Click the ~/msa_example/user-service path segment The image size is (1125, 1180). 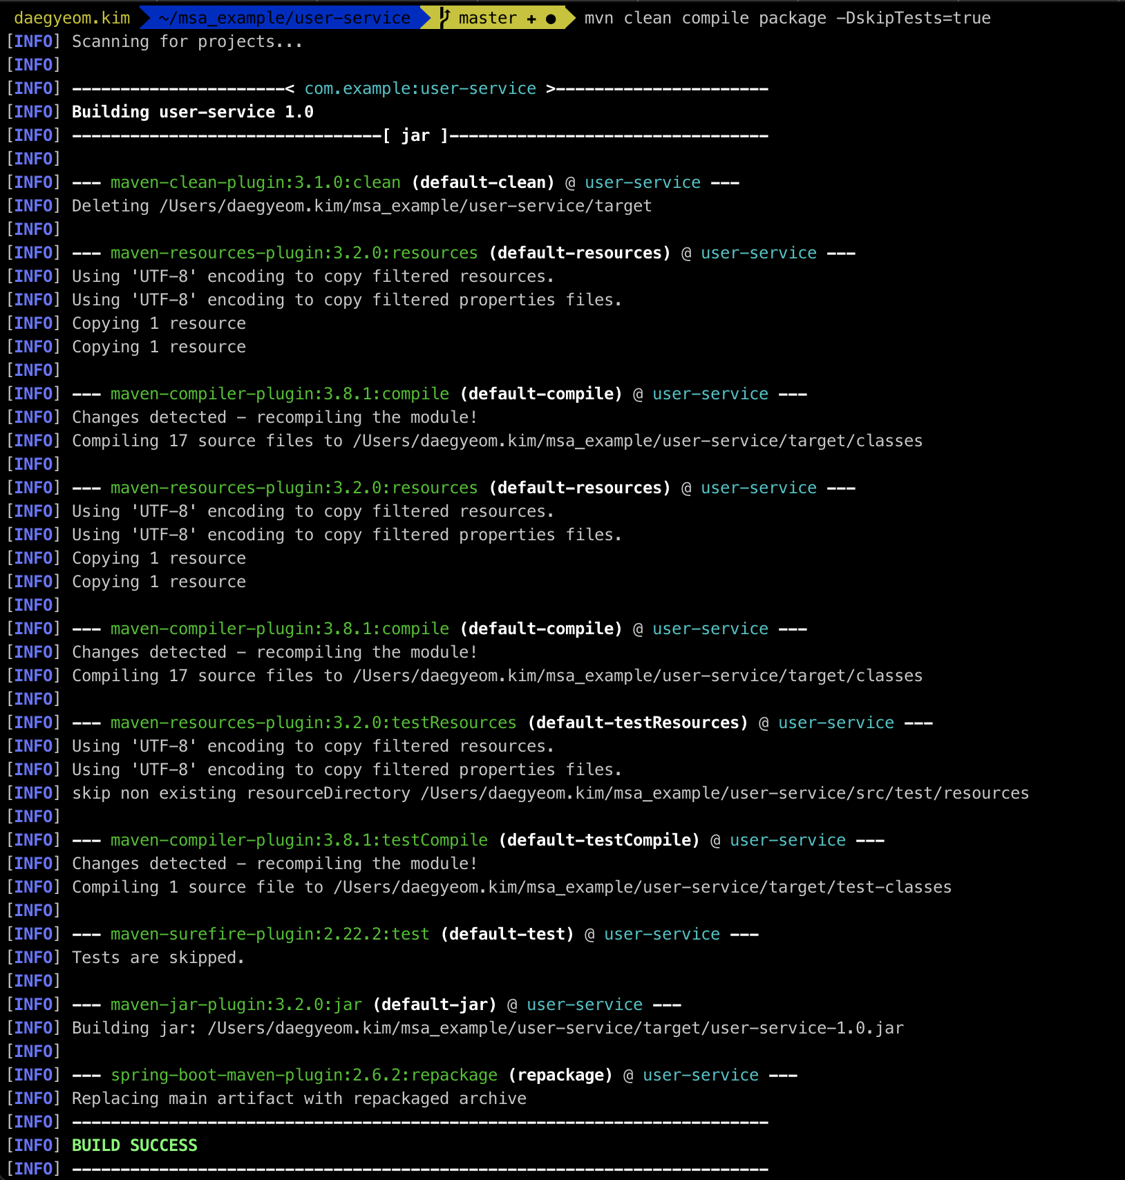click(x=284, y=18)
